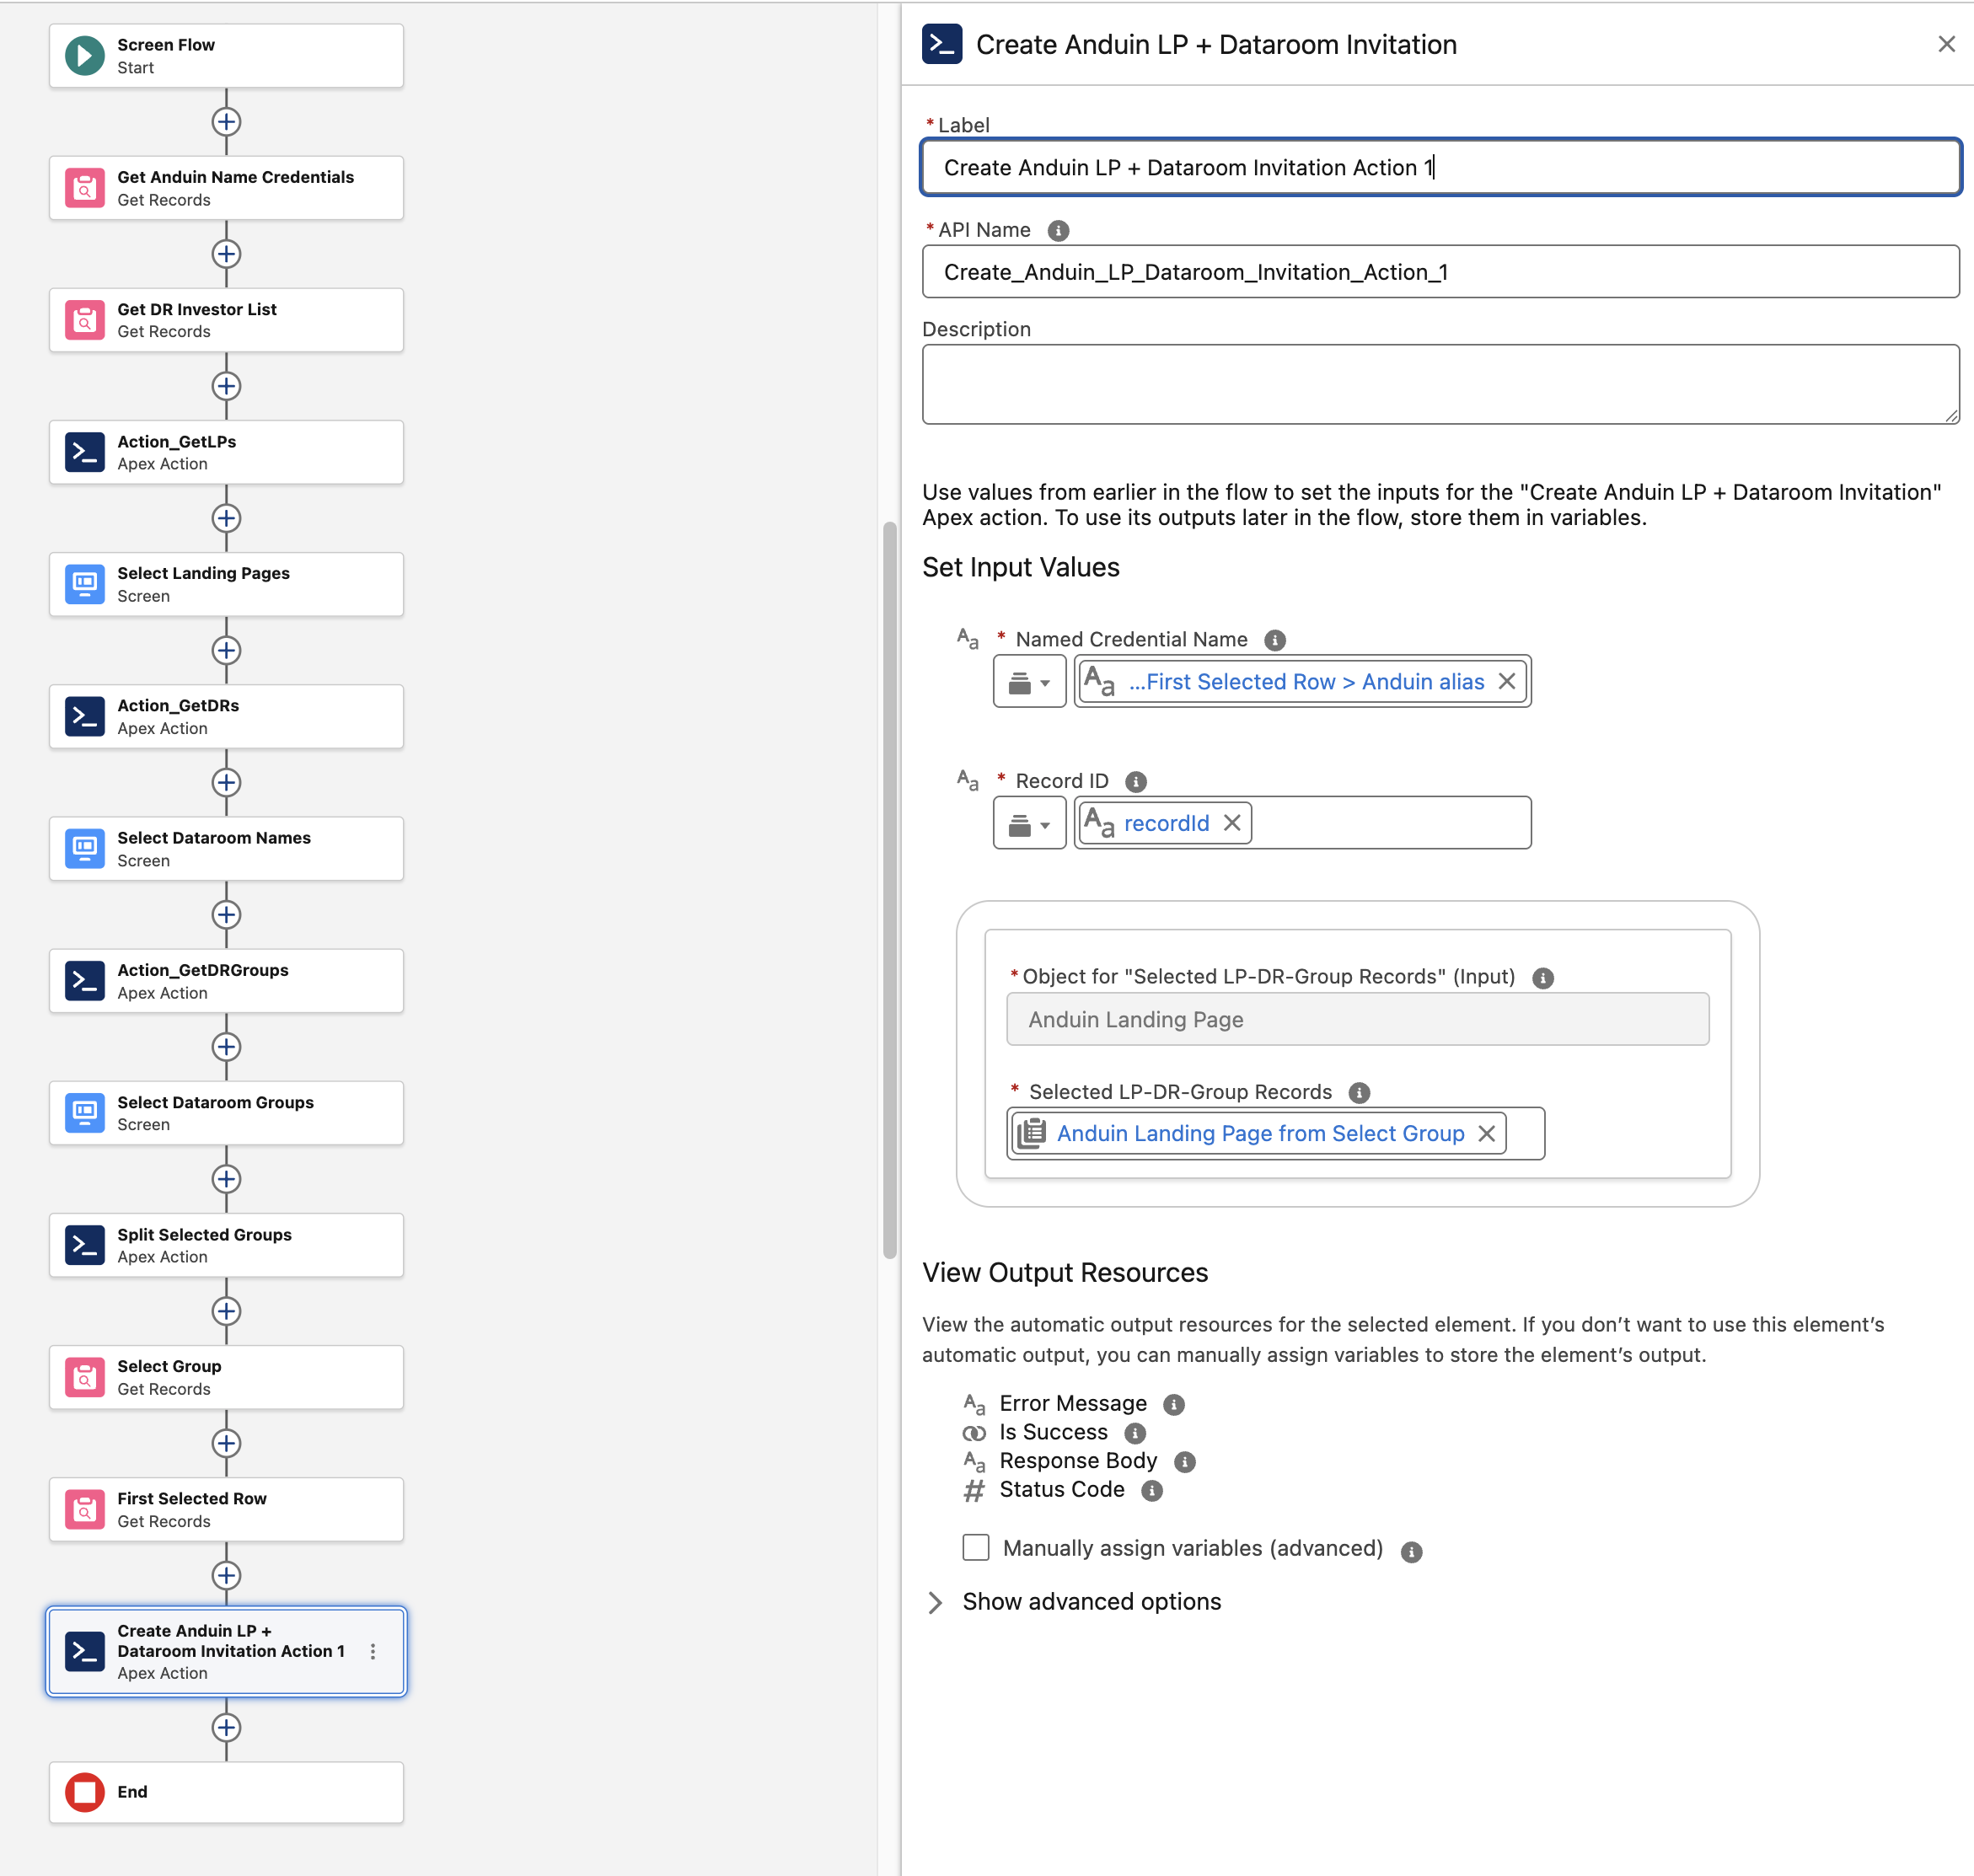
Task: Show Manually assign variables info tooltip
Action: (x=1411, y=1552)
